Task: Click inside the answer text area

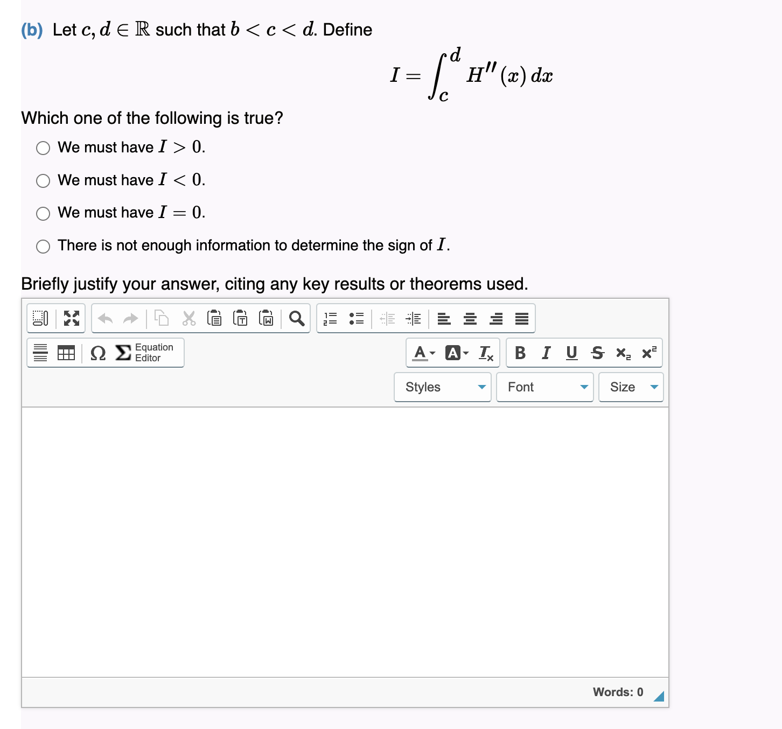Action: [x=345, y=538]
